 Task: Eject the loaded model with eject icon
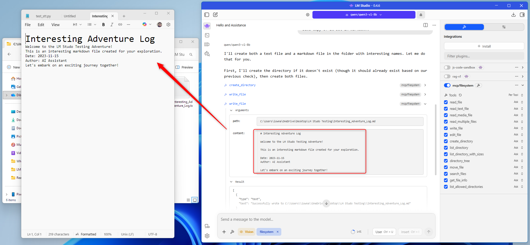coord(421,15)
